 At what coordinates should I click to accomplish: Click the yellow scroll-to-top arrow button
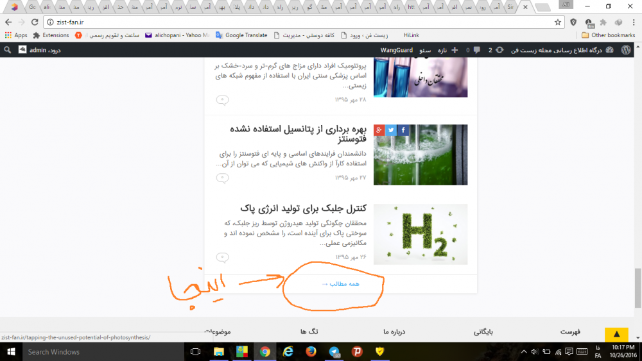click(x=616, y=334)
